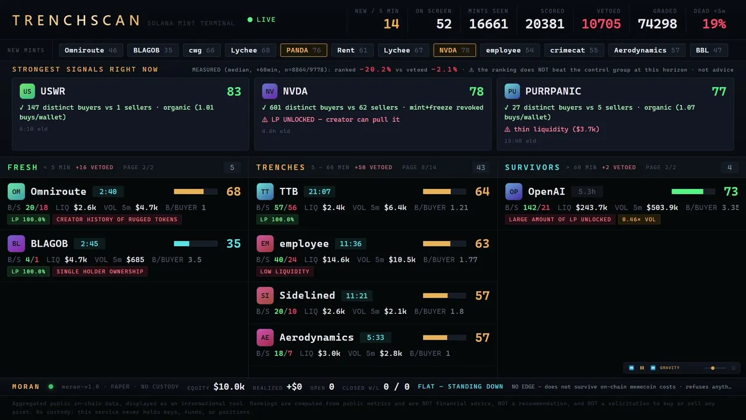Click the OpenAI OP avatar icon
The height and width of the screenshot is (420, 746).
click(513, 191)
